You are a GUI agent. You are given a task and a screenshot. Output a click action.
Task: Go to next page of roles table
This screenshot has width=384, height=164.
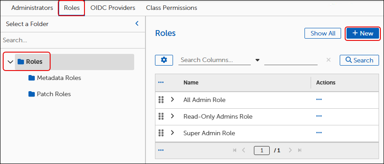click(290, 151)
